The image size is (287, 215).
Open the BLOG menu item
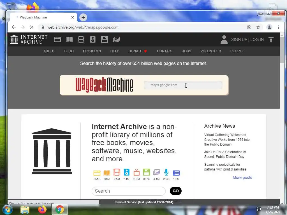click(x=69, y=51)
